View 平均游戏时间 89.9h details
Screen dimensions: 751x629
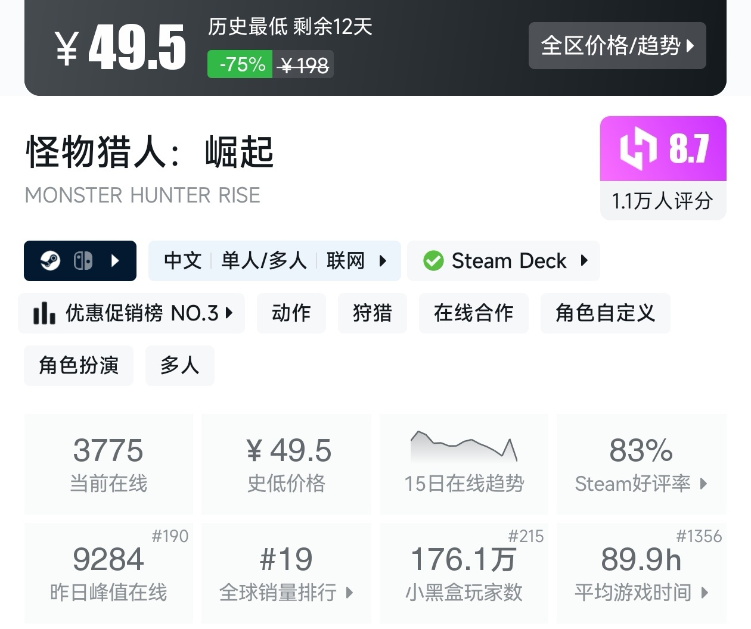[x=641, y=574]
